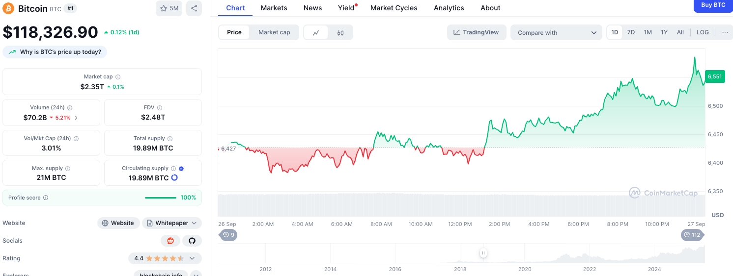The width and height of the screenshot is (733, 276).
Task: Click the history events badge showing 9
Action: coord(228,235)
